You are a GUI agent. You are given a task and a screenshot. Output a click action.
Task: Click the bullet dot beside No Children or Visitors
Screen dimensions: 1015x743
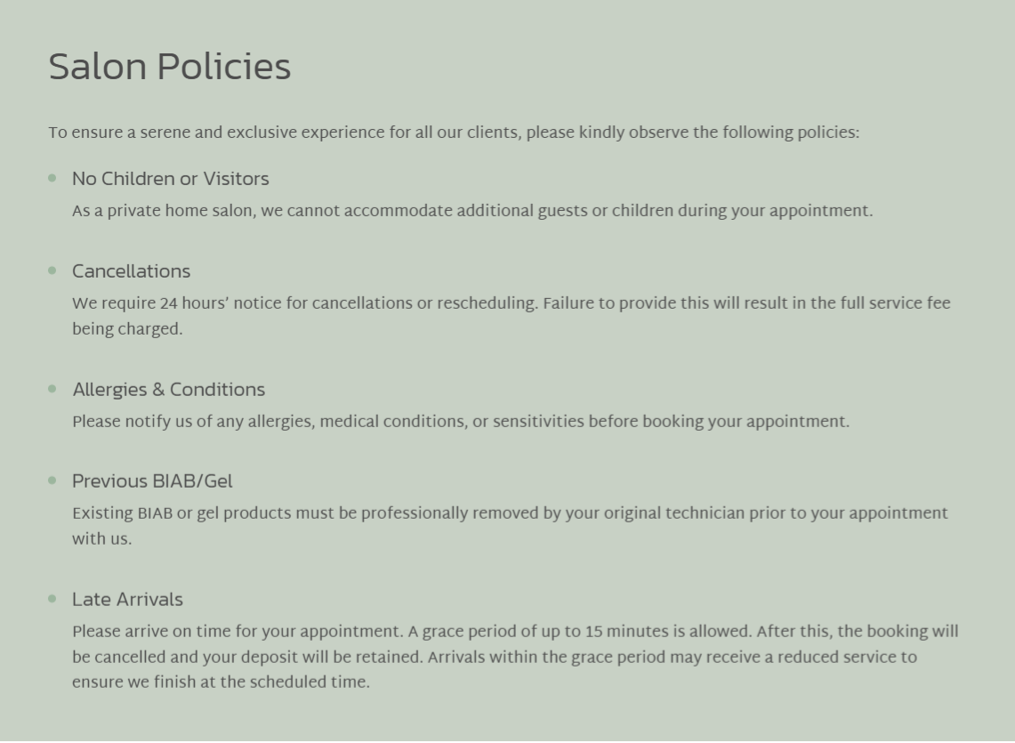52,178
